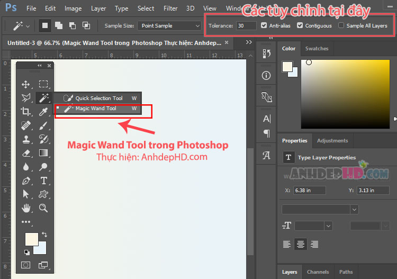
Task: Uncheck the Anti-alias checkbox
Action: (264, 25)
